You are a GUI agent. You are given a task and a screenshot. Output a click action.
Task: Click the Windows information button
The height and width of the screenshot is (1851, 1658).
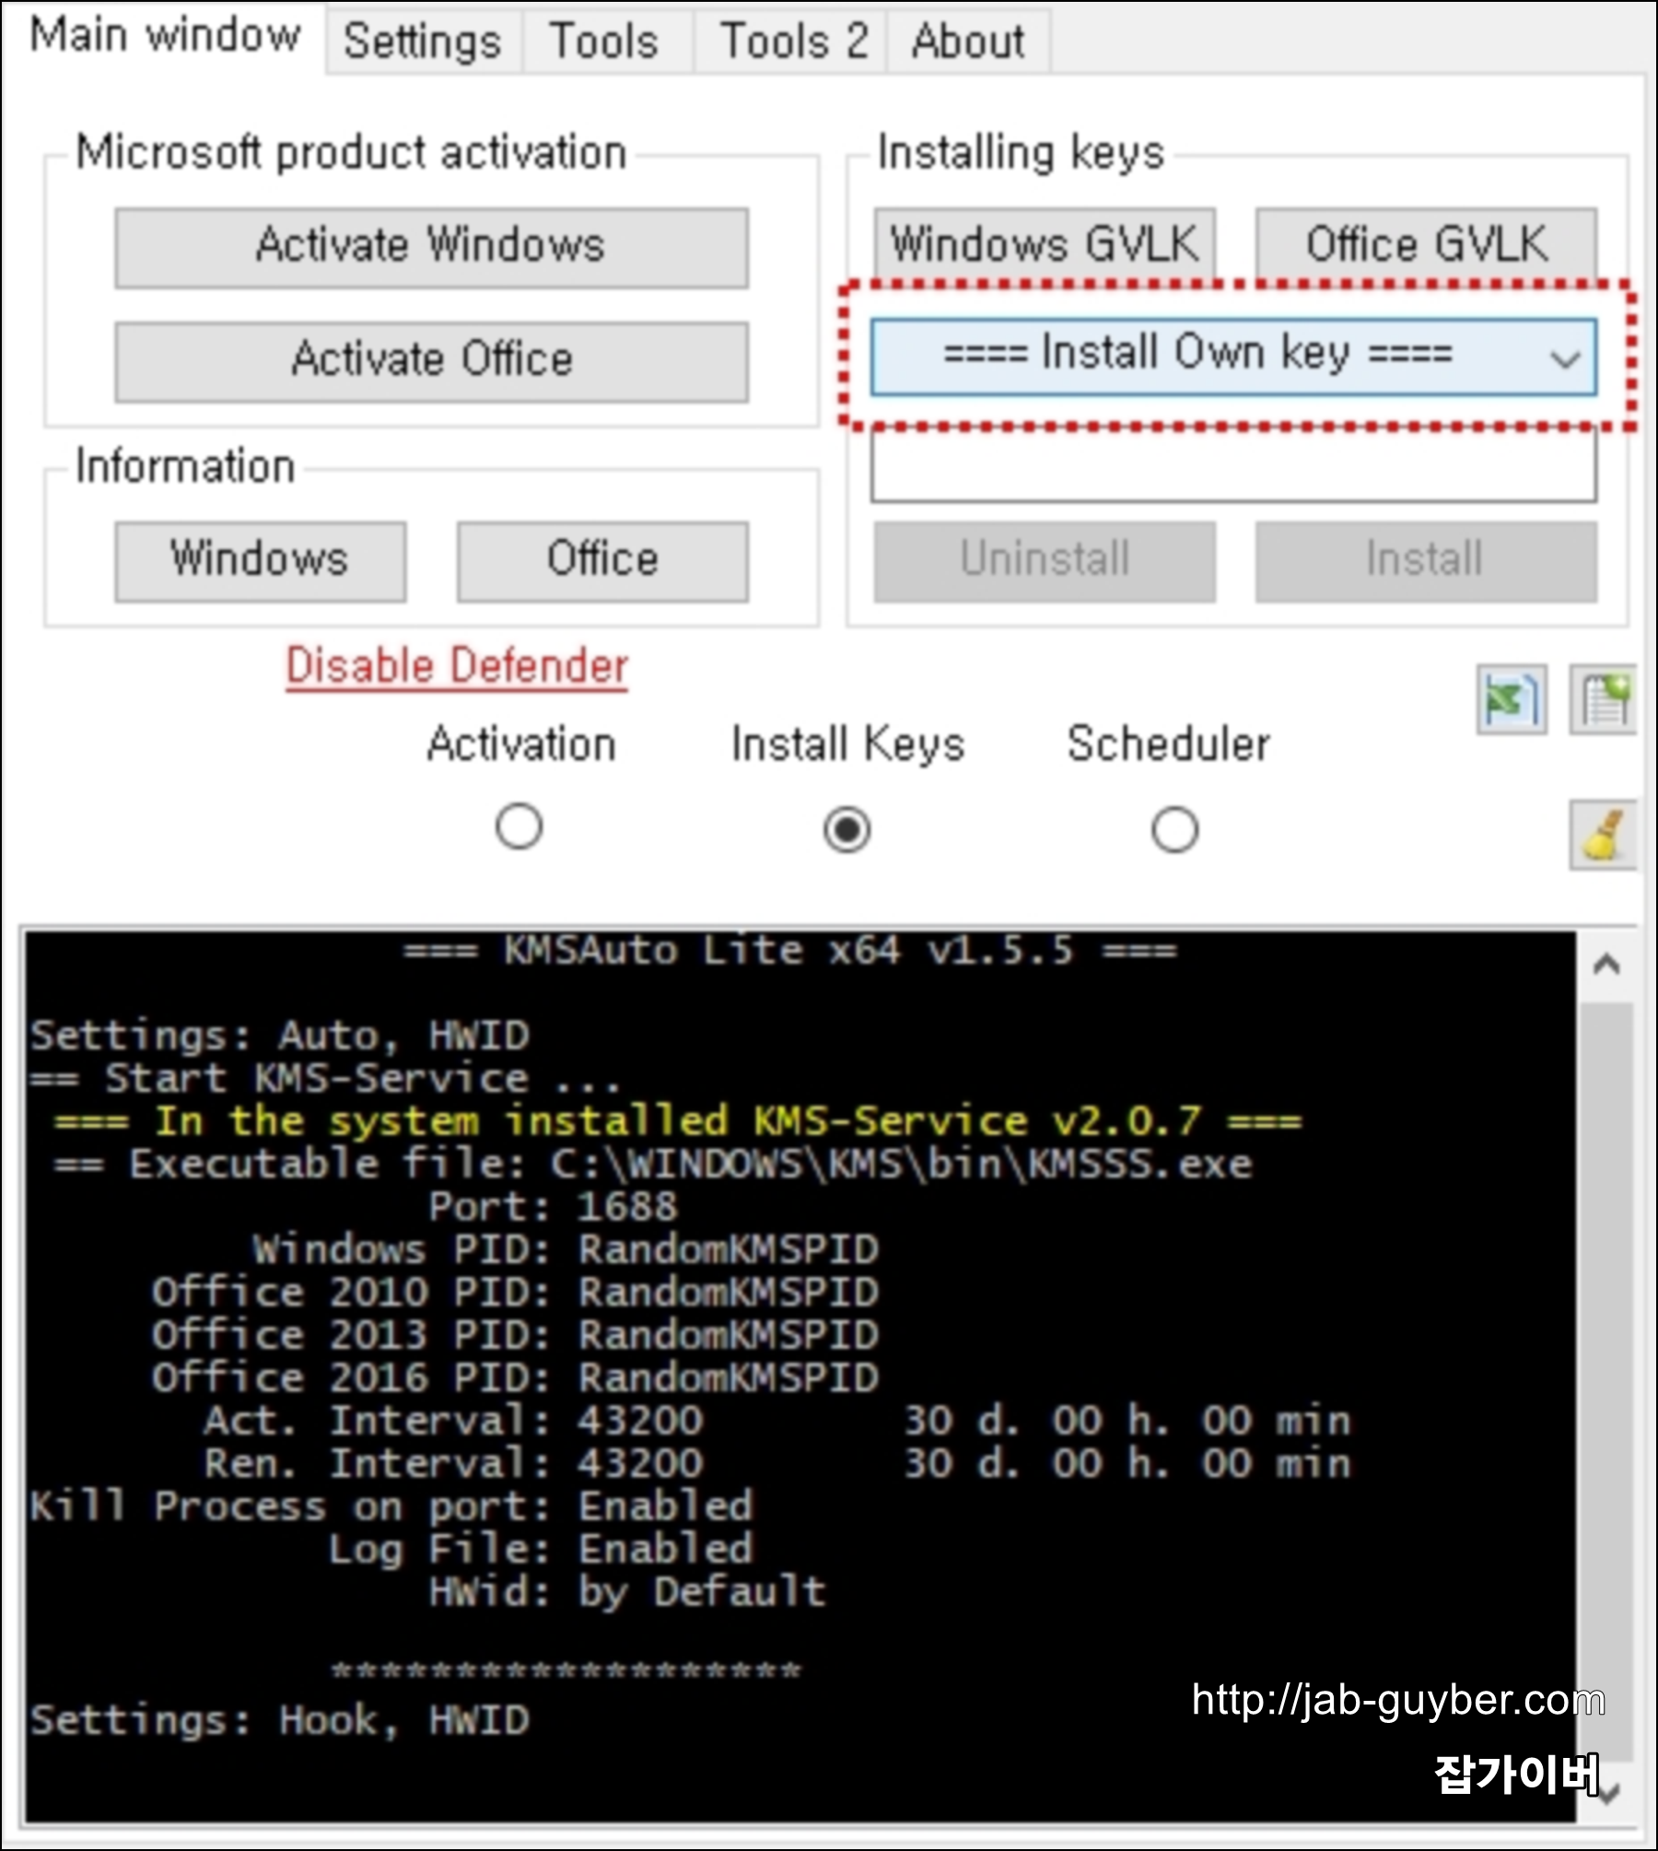coord(260,561)
